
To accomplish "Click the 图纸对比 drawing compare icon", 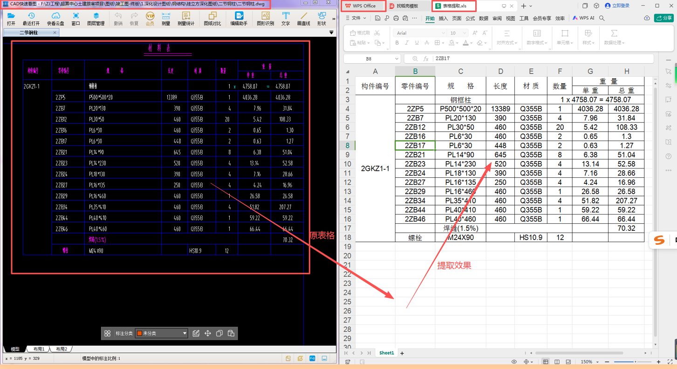I will pyautogui.click(x=212, y=19).
